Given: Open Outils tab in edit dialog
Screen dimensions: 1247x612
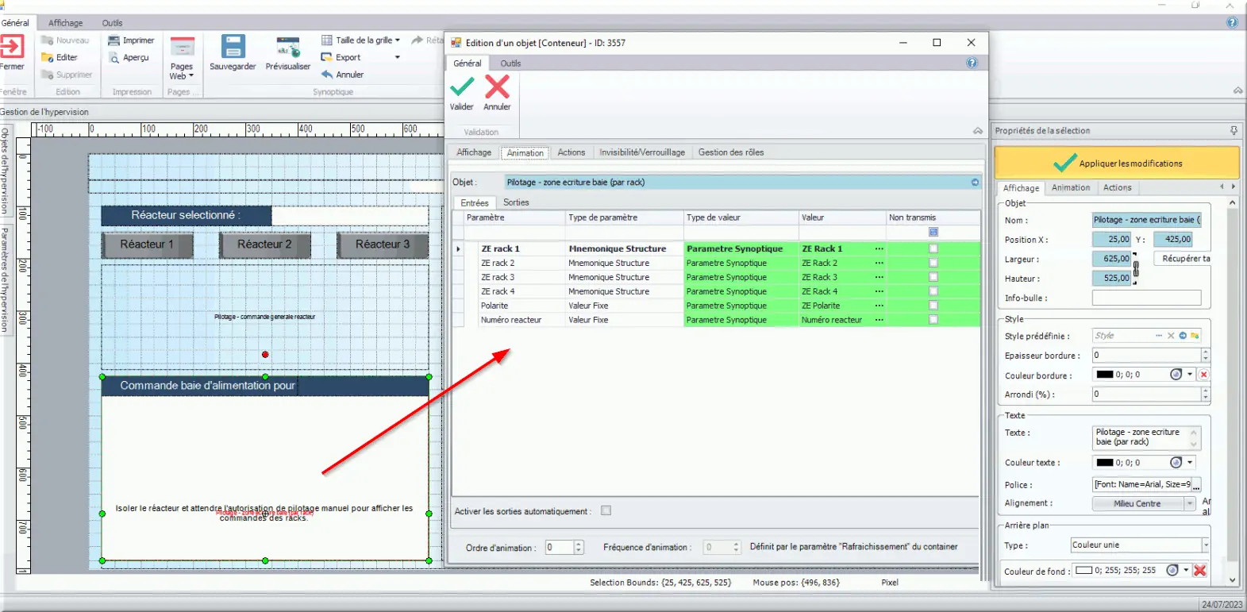Looking at the screenshot, I should 510,64.
